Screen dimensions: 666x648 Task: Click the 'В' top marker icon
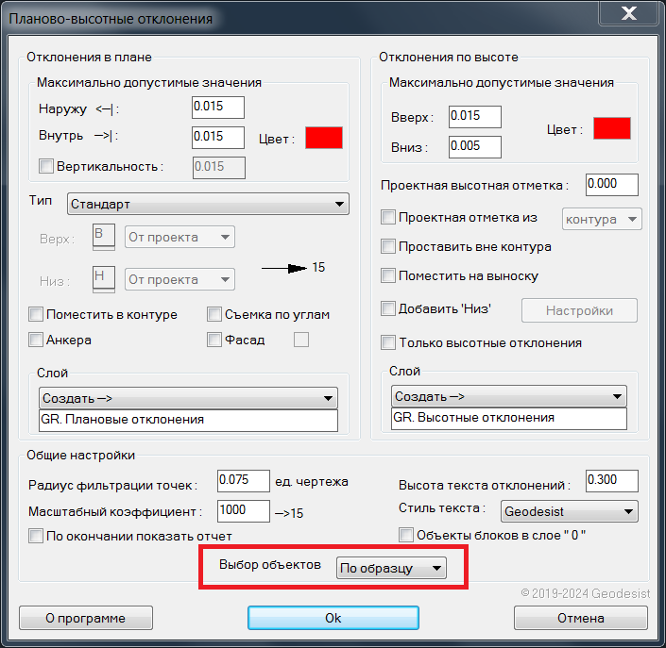103,236
